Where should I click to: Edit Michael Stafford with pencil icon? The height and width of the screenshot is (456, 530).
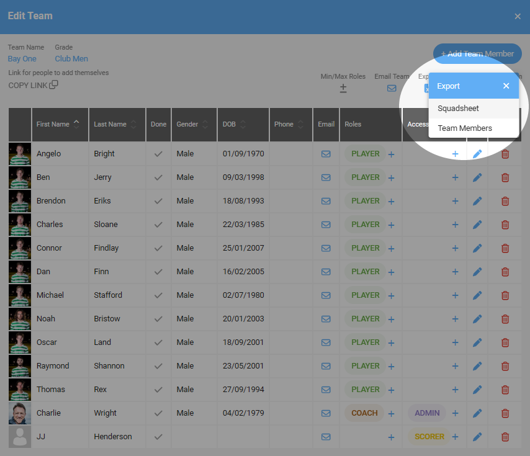(x=477, y=295)
